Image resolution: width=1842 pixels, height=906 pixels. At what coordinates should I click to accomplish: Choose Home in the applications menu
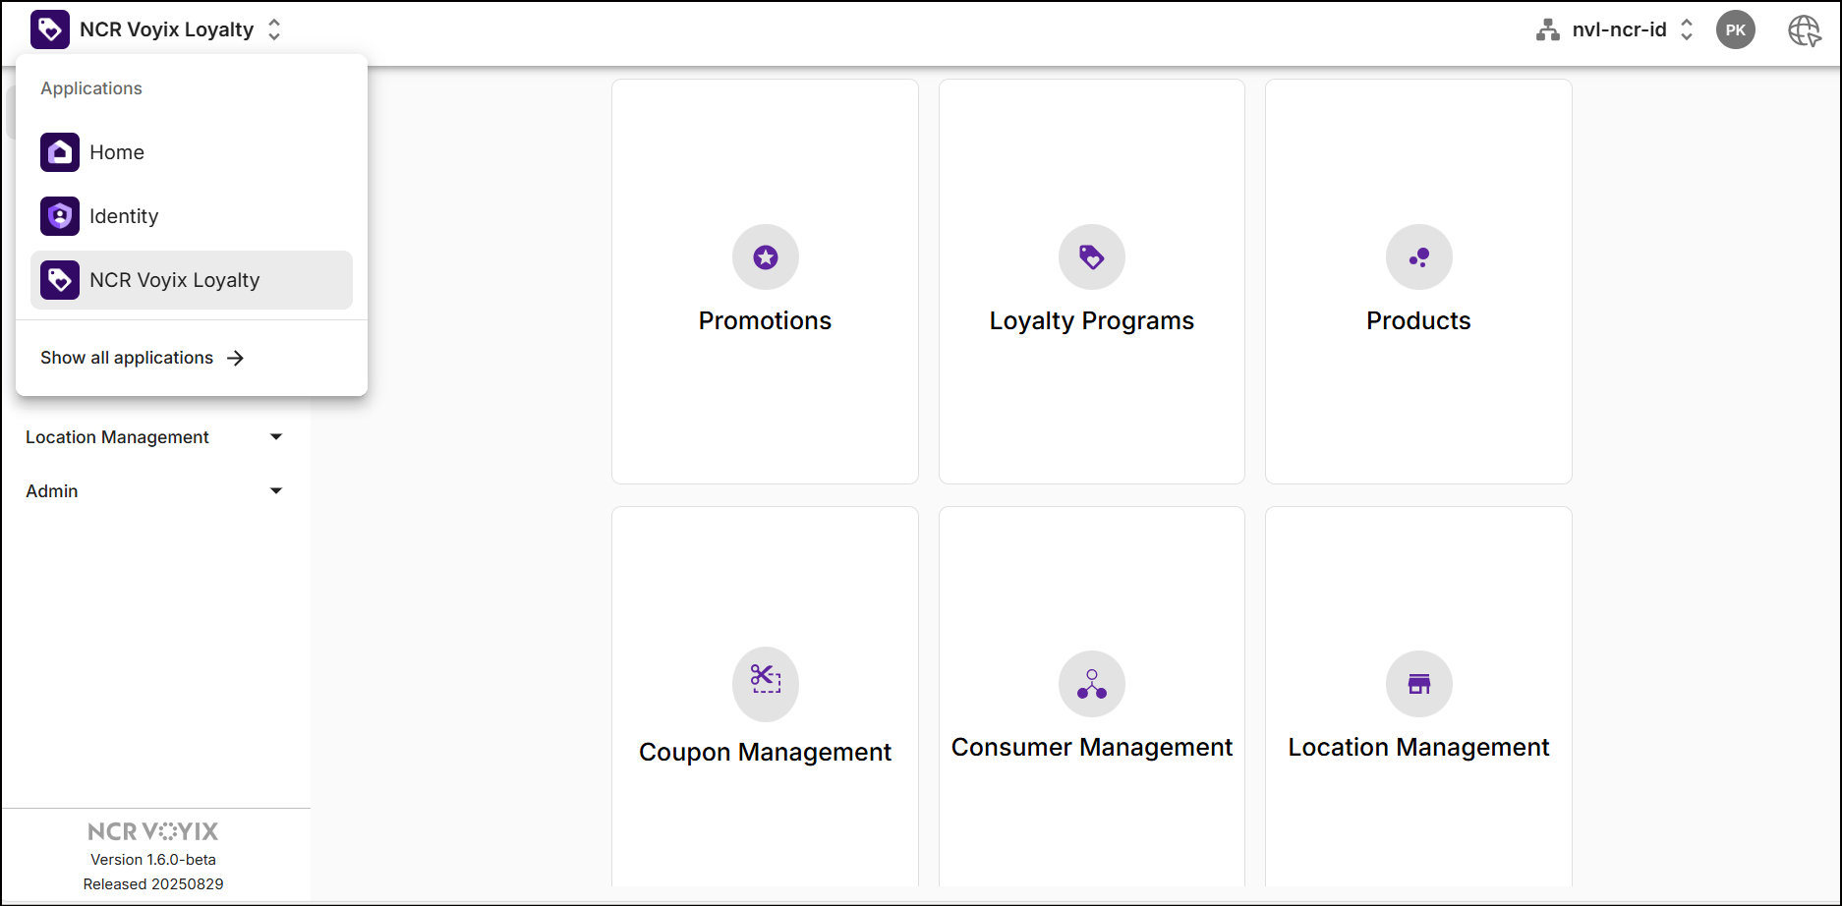(x=117, y=152)
